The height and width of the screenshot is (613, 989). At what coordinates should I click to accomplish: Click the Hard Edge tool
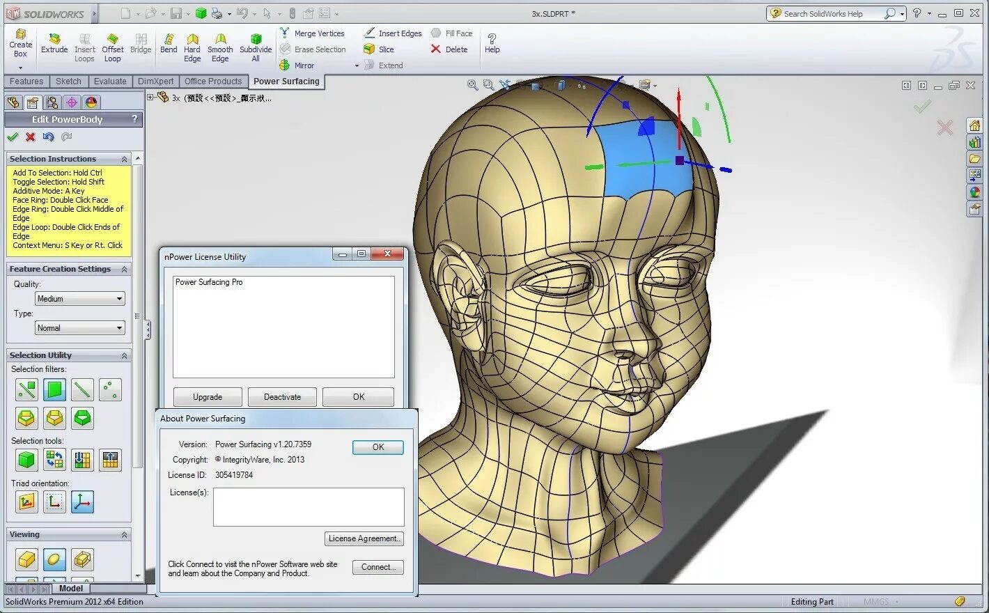[x=192, y=40]
